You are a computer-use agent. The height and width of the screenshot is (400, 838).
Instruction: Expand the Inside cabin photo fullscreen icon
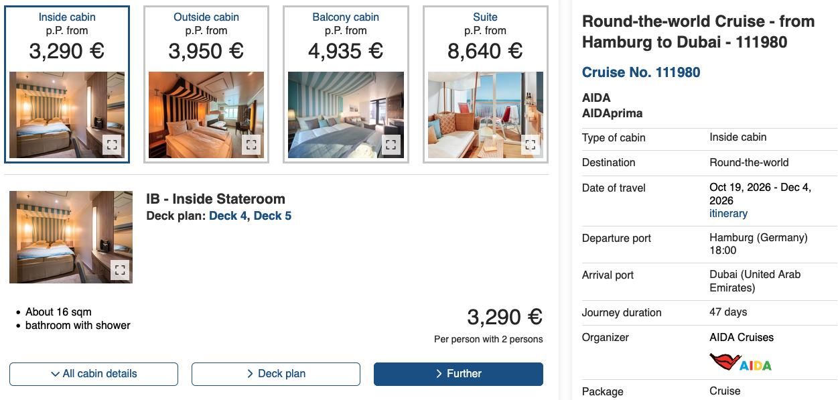point(112,145)
